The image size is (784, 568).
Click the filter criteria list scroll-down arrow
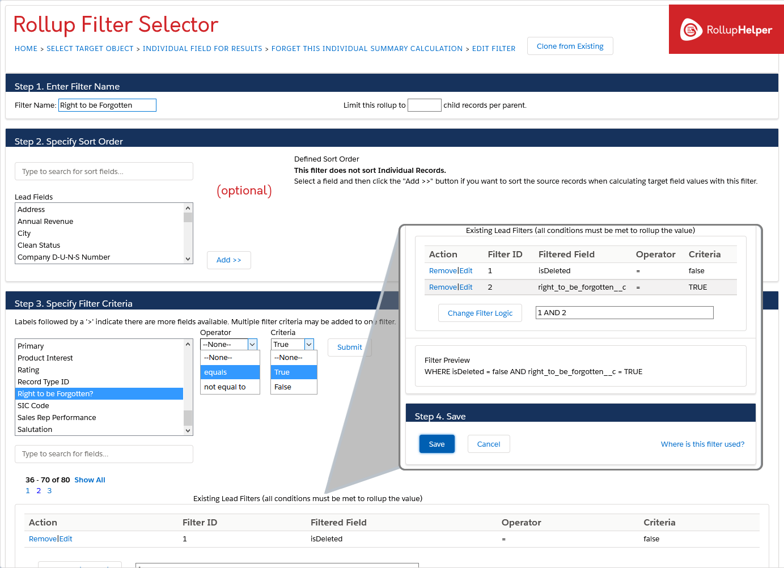coord(188,431)
